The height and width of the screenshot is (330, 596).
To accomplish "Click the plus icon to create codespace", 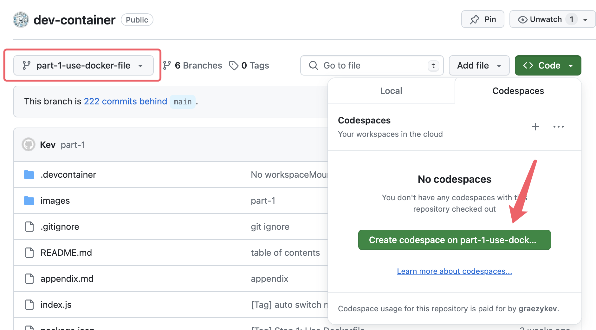I will (535, 127).
